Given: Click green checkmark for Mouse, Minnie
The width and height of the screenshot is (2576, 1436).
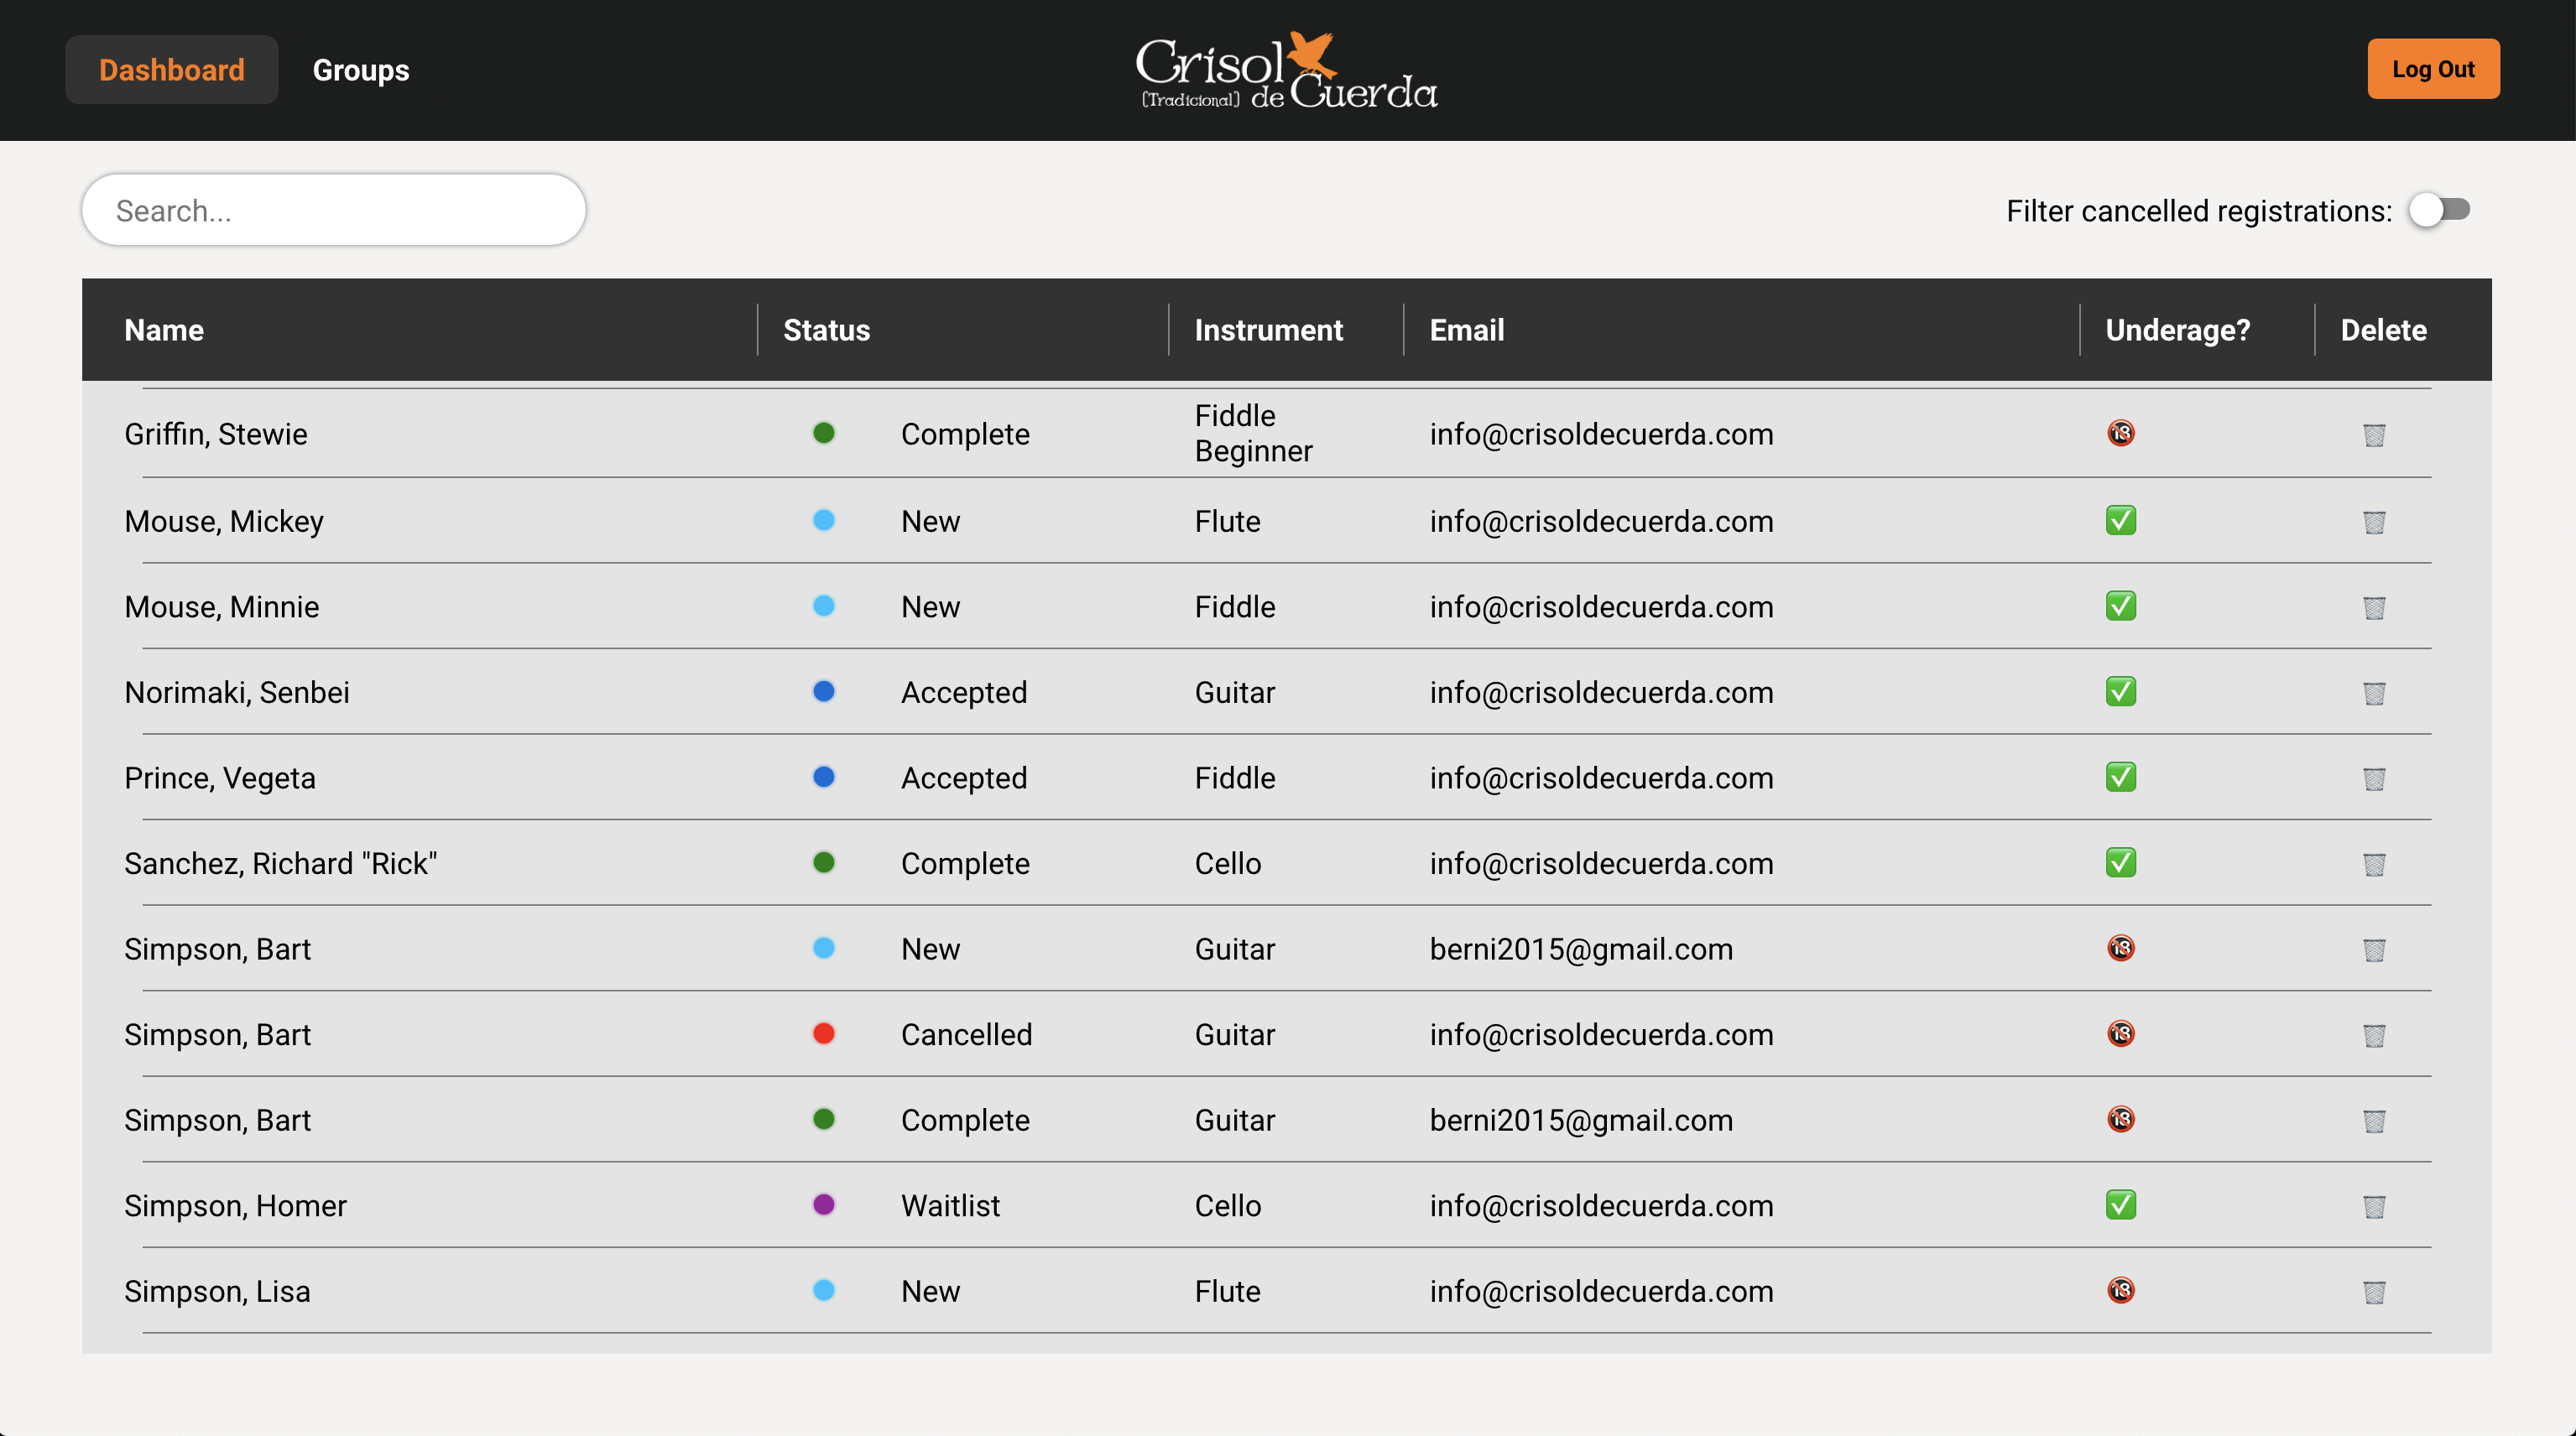Looking at the screenshot, I should (x=2120, y=606).
